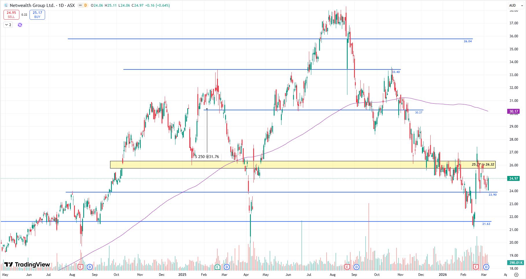This screenshot has height=279, width=526.
Task: Click blue dividend marker near March 2026
Action: 486,267
